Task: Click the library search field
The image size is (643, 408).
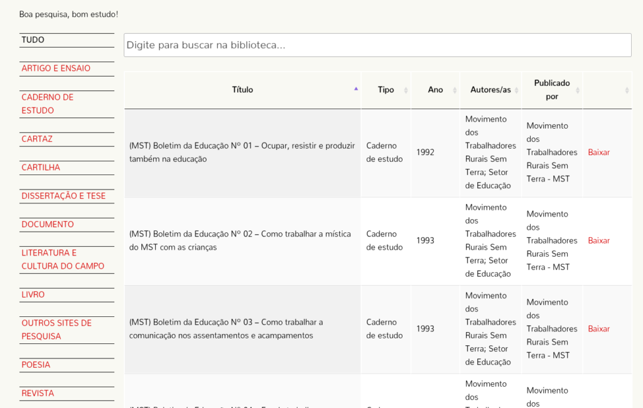Action: coord(377,45)
